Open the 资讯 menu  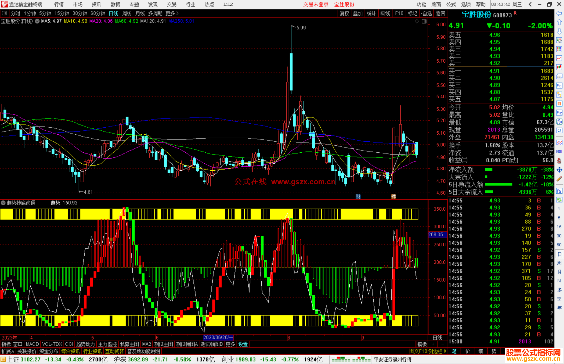point(97,4)
